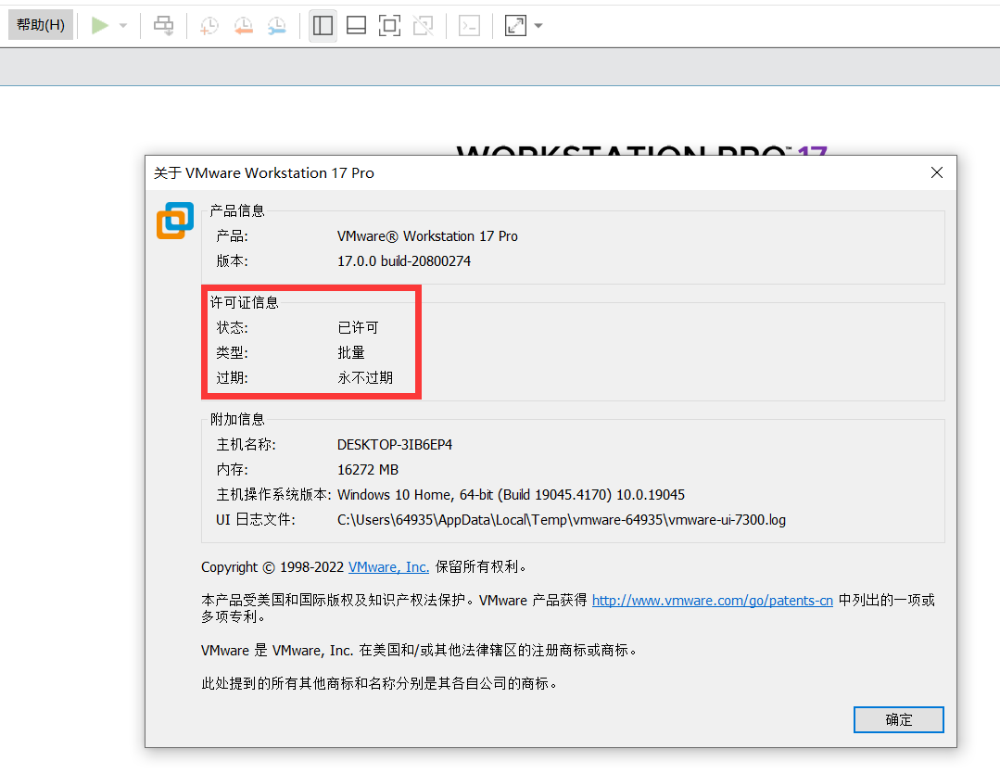Screen dimensions: 1000x774
Task: Revert to the previous snapshot icon
Action: click(x=243, y=26)
